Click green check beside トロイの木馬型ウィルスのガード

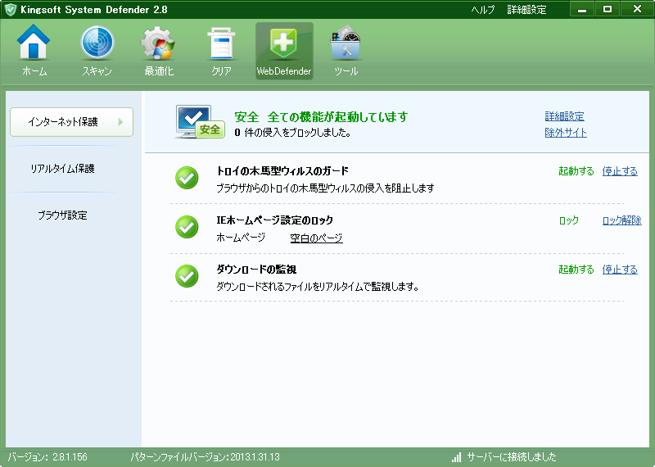[187, 178]
